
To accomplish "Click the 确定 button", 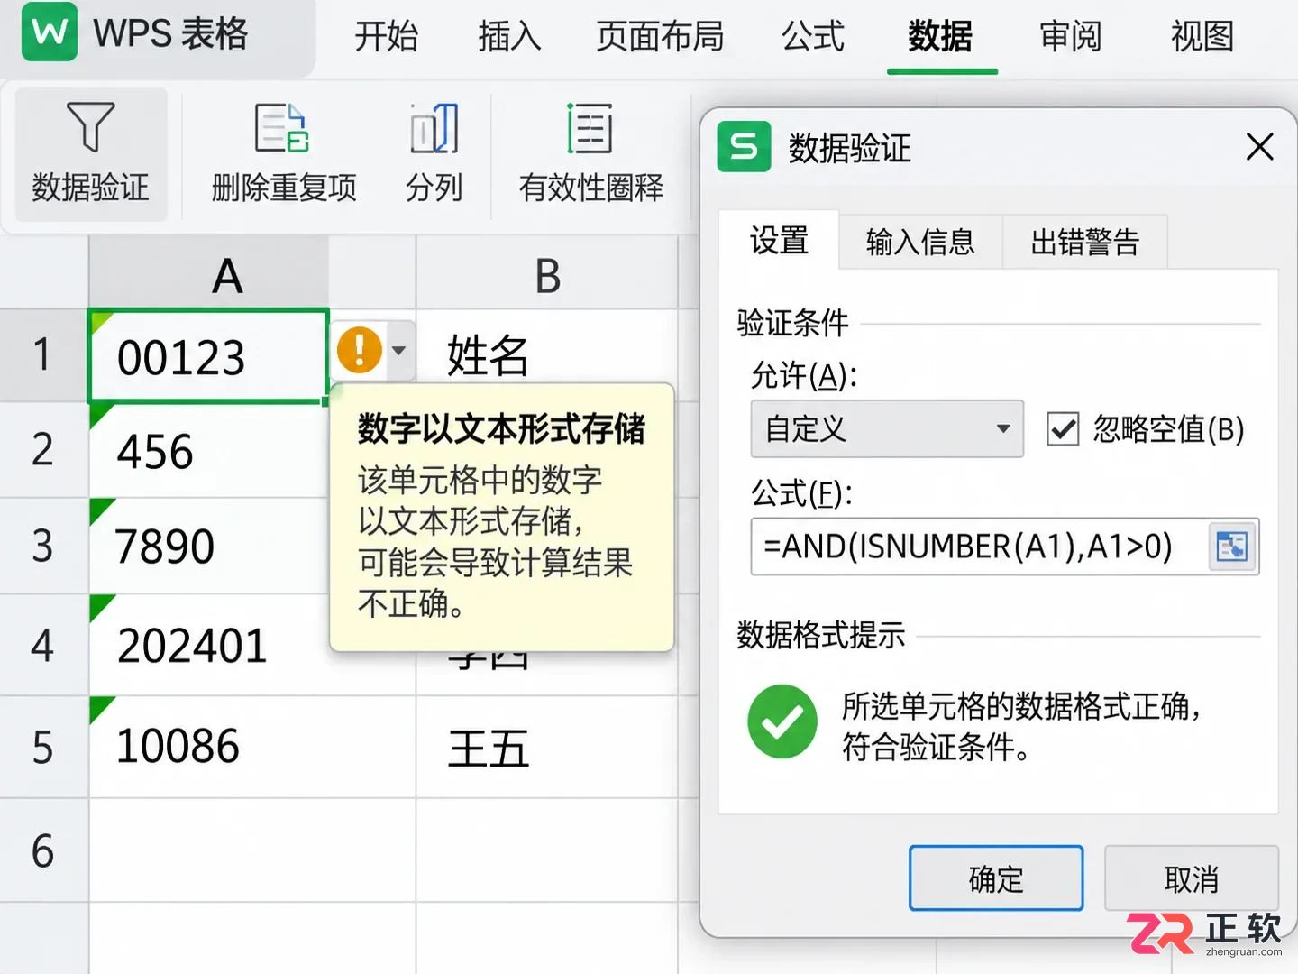I will tap(996, 878).
